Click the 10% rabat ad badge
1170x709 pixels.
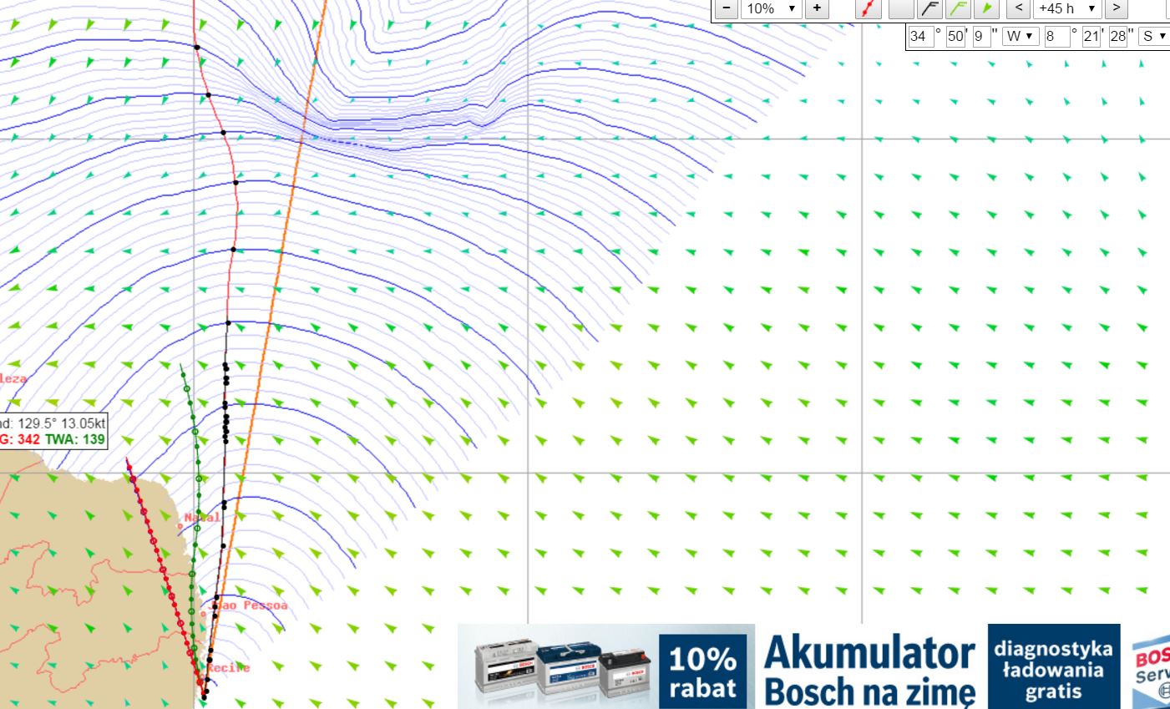[x=702, y=671]
